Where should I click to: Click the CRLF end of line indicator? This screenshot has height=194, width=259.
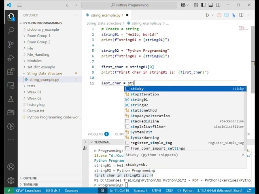[169, 190]
